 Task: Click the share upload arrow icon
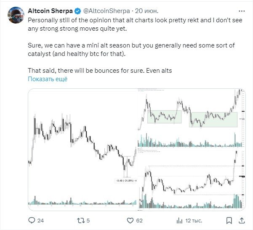click(x=242, y=220)
